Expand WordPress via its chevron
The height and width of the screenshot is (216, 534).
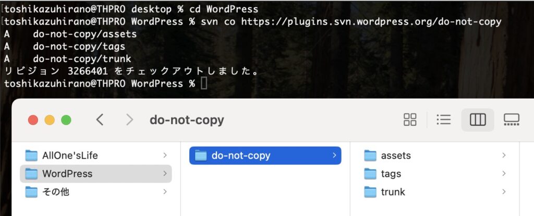165,174
